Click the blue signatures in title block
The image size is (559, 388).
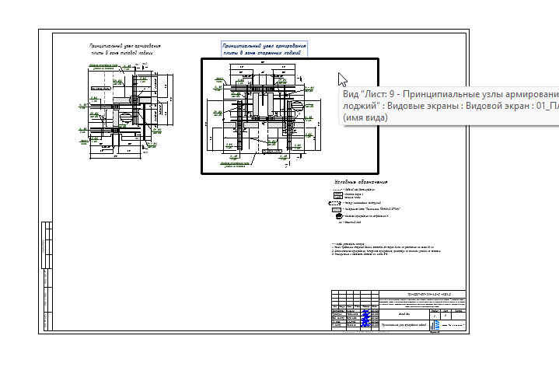[x=365, y=318]
